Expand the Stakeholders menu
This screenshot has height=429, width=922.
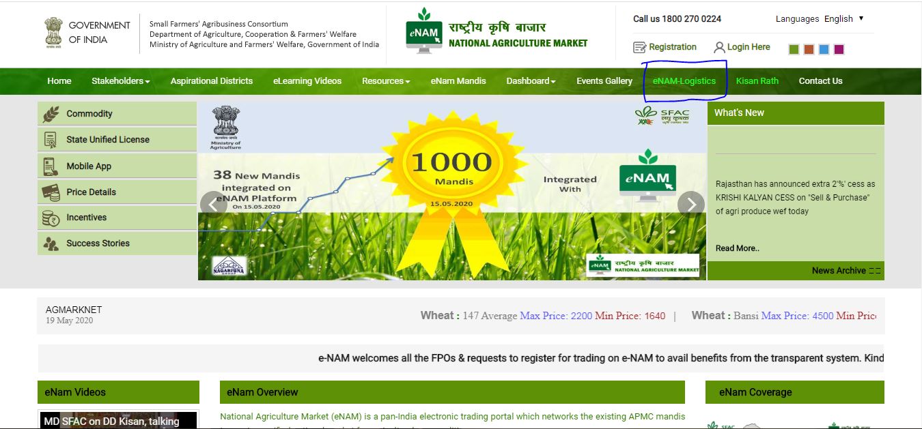(x=121, y=81)
